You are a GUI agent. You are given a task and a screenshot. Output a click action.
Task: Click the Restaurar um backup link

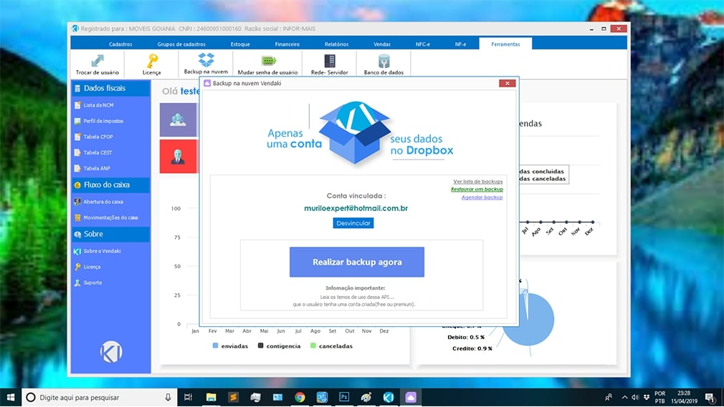point(477,190)
